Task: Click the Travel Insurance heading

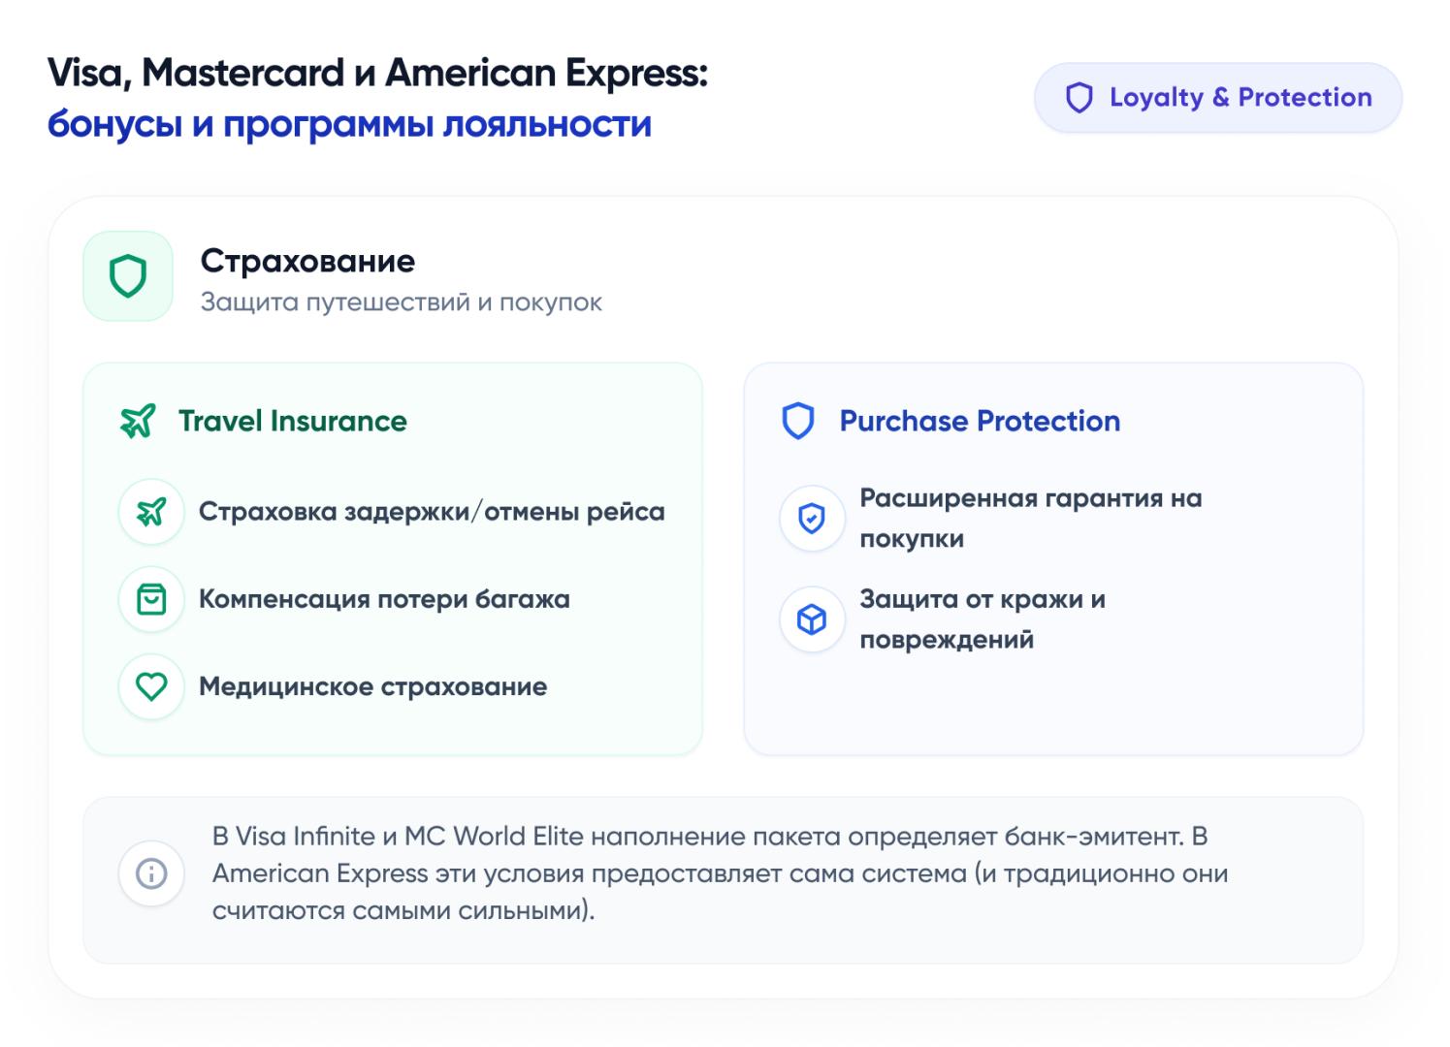Action: (x=293, y=422)
